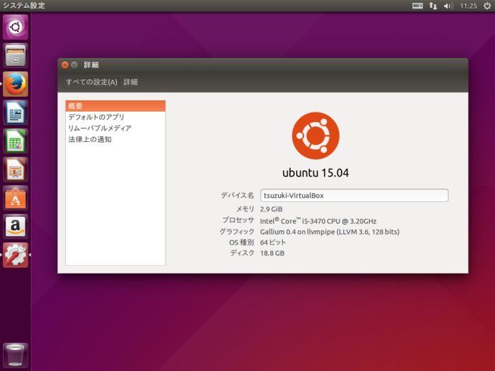The height and width of the screenshot is (371, 495).
Task: Click the OS 種別 label
Action: click(242, 242)
